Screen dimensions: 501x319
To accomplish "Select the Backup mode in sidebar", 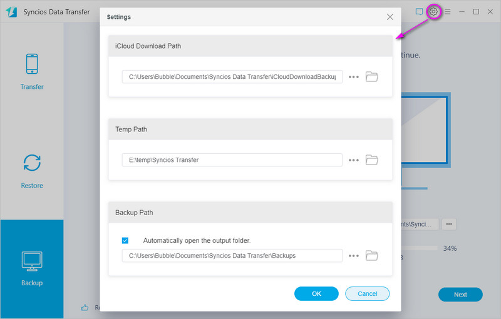I will (32, 268).
